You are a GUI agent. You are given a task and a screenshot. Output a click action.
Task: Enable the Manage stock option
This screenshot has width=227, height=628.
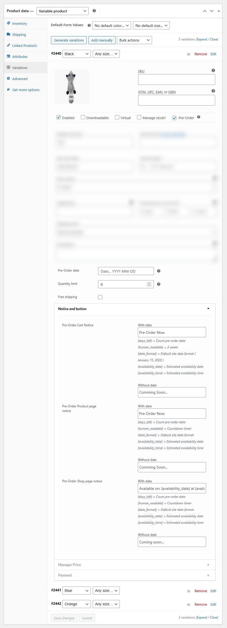139,117
